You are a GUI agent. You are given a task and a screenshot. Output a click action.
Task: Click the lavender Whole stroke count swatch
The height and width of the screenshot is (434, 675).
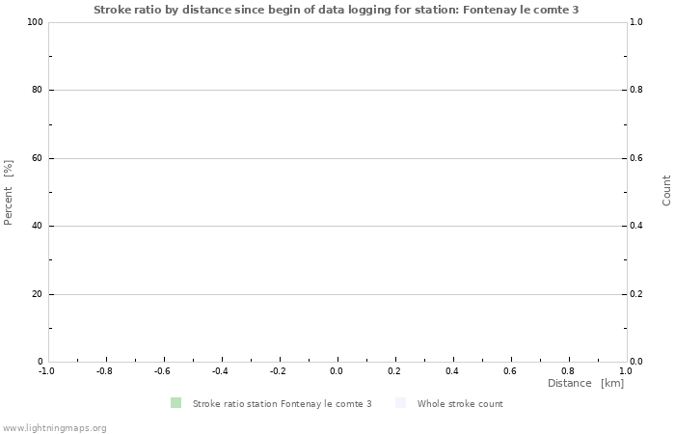click(400, 403)
